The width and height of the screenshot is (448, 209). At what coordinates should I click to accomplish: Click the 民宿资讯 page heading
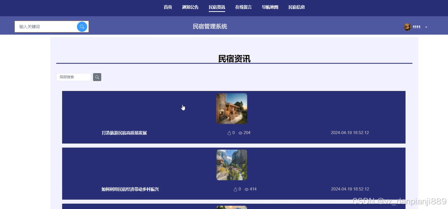tap(234, 59)
